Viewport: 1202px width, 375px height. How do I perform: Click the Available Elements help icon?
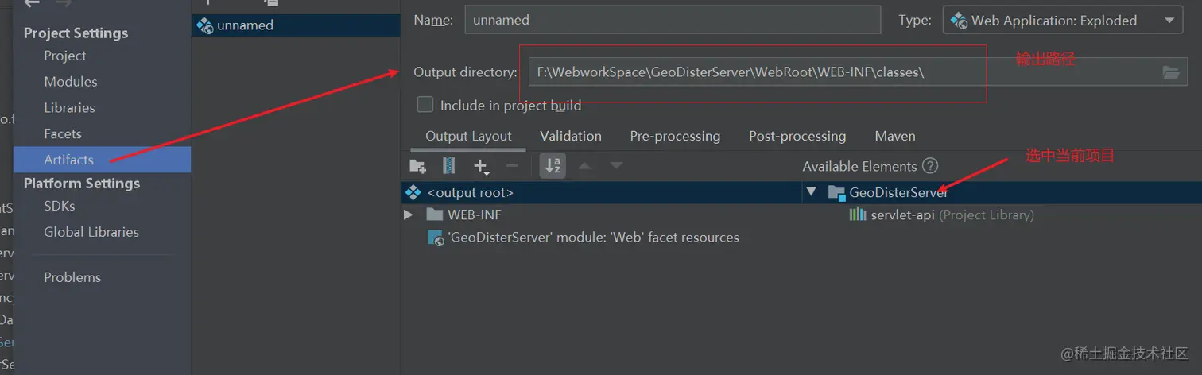pos(930,166)
